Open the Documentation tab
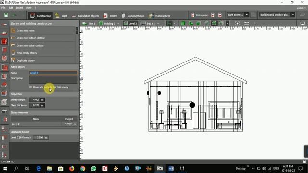 (x=133, y=16)
